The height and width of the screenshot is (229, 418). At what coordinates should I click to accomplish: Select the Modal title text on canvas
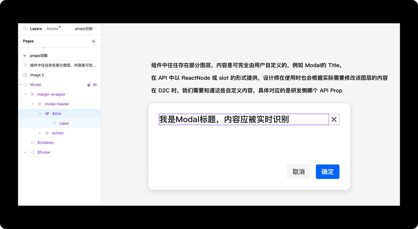point(224,120)
